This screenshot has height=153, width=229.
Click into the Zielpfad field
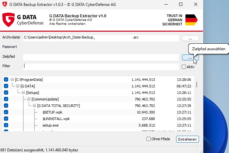point(101,57)
